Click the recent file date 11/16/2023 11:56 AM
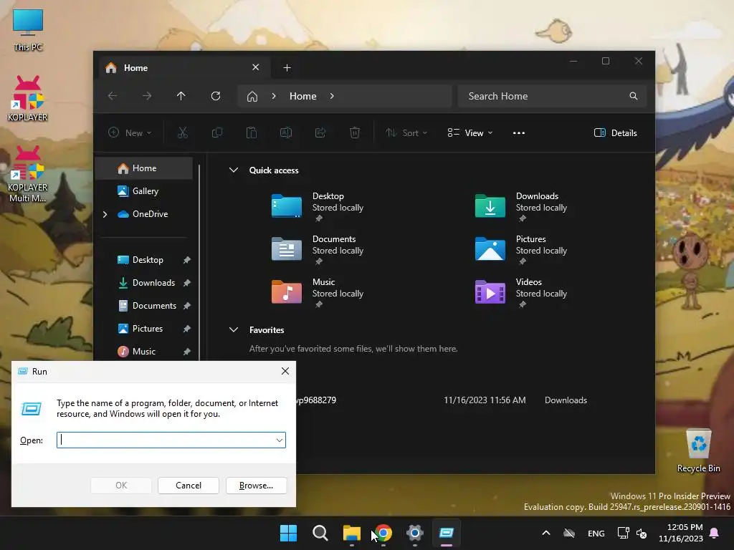 point(485,400)
